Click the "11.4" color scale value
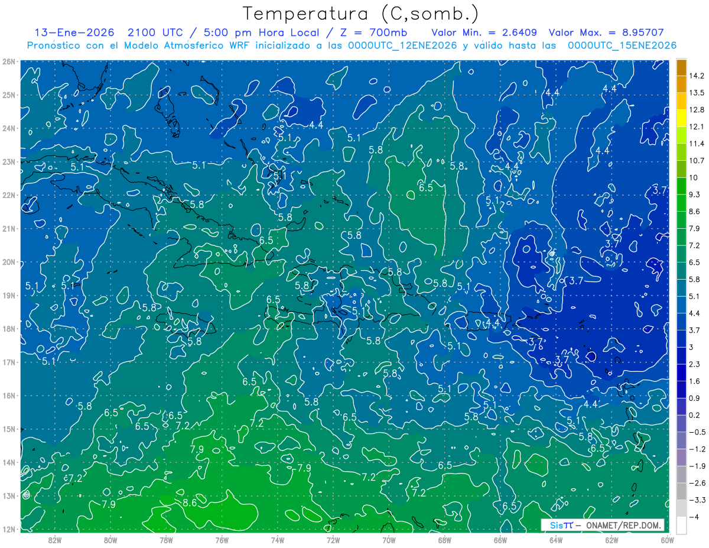709x548 pixels. pyautogui.click(x=697, y=144)
